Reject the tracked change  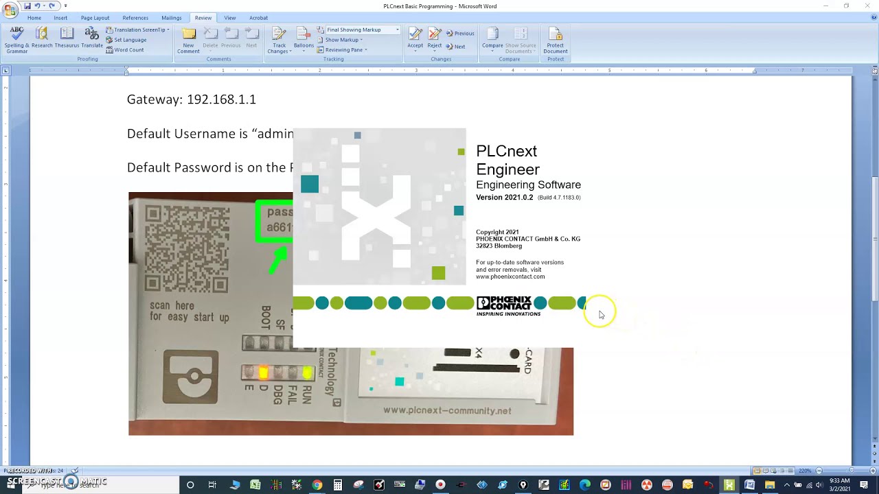[435, 40]
